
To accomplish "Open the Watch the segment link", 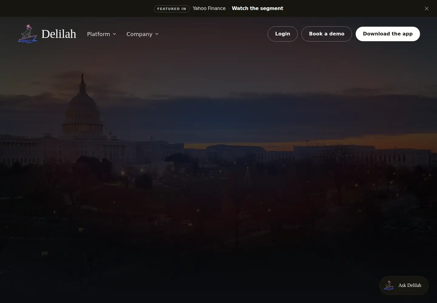I will 257,8.
